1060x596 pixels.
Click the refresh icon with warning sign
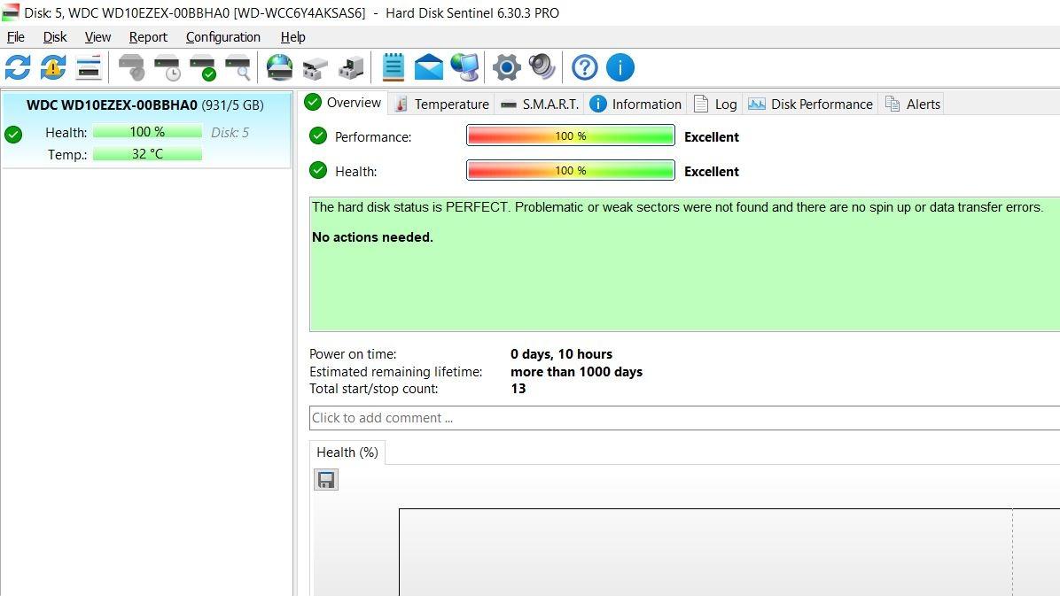[x=53, y=67]
